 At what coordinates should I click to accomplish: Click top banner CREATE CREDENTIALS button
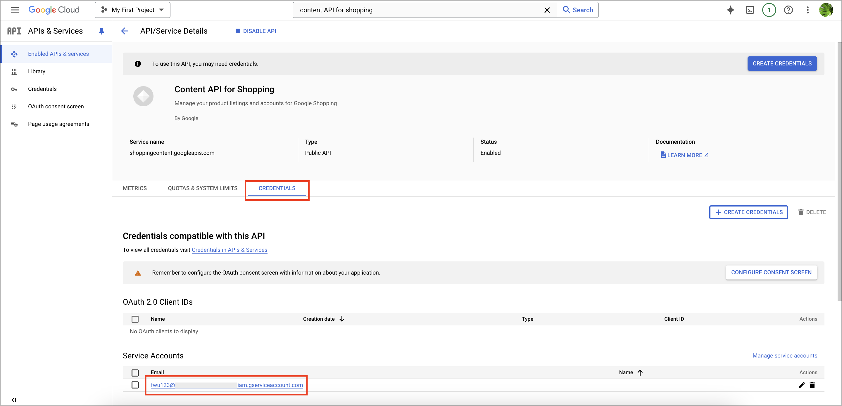782,64
